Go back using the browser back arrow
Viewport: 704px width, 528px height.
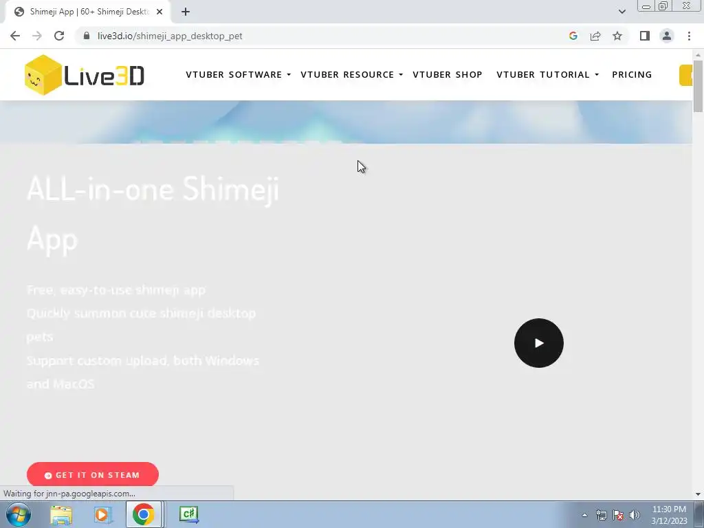point(15,36)
